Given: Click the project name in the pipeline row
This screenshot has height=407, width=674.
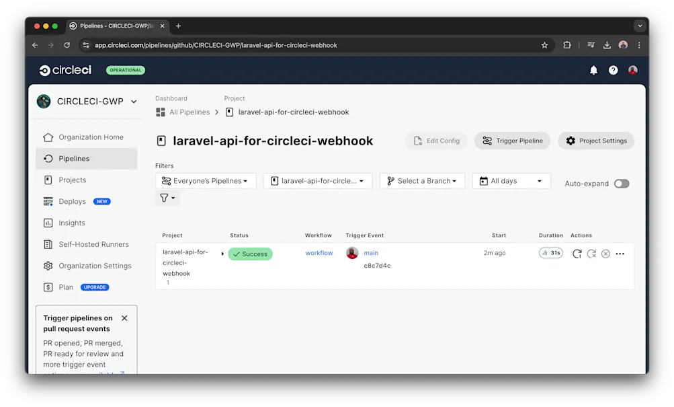Looking at the screenshot, I should click(x=185, y=263).
